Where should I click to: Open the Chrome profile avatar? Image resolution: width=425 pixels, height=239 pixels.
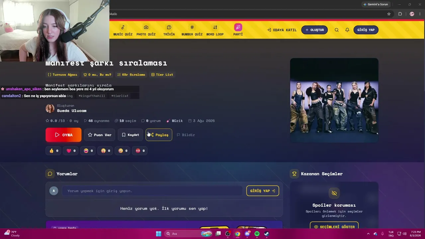[412, 14]
